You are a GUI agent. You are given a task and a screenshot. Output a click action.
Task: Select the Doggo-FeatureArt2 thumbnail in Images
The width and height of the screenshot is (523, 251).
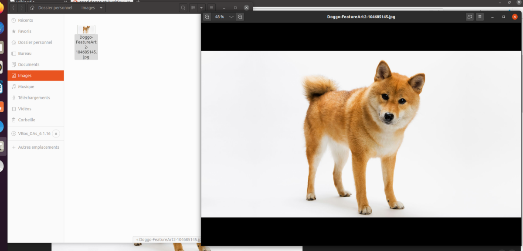pyautogui.click(x=86, y=30)
